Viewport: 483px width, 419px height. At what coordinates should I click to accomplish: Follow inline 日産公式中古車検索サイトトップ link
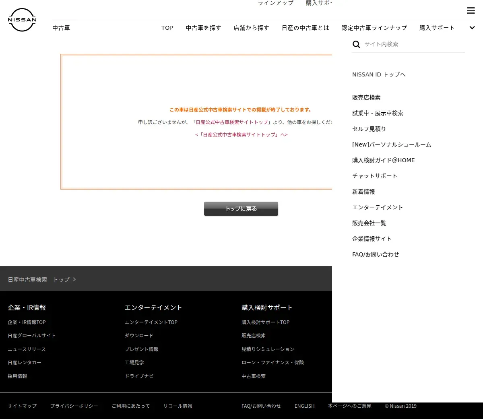click(232, 122)
